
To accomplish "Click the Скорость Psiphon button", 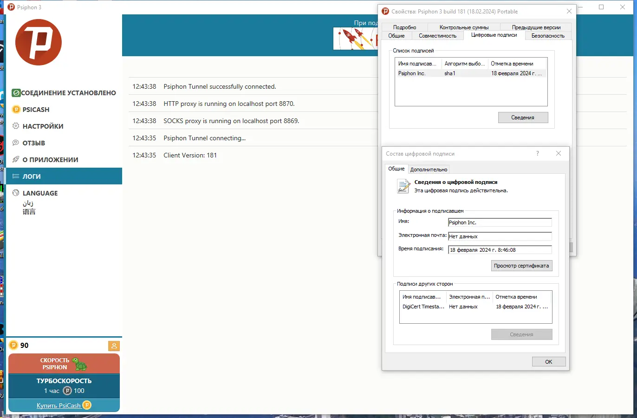I will click(64, 364).
